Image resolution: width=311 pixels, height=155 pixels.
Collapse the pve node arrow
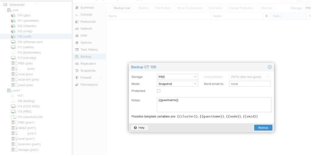point(5,10)
